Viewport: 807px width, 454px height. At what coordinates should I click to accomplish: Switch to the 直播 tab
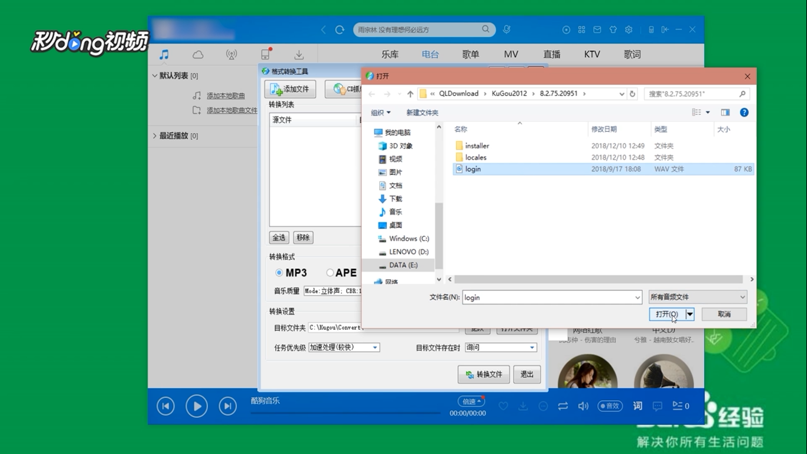tap(552, 54)
